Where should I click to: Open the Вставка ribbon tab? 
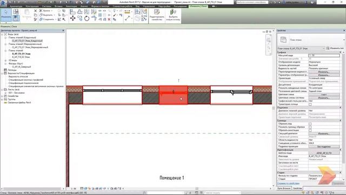(x=58, y=6)
